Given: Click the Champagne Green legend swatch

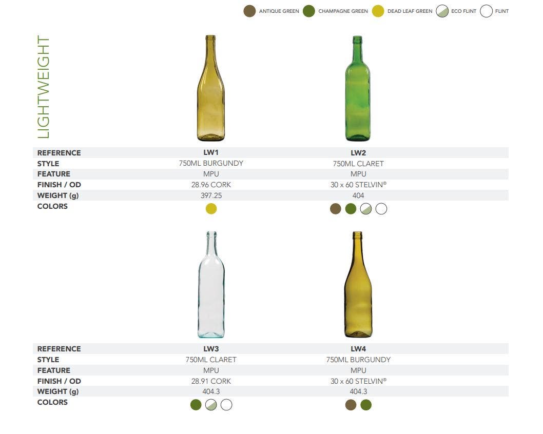Looking at the screenshot, I should tap(309, 11).
